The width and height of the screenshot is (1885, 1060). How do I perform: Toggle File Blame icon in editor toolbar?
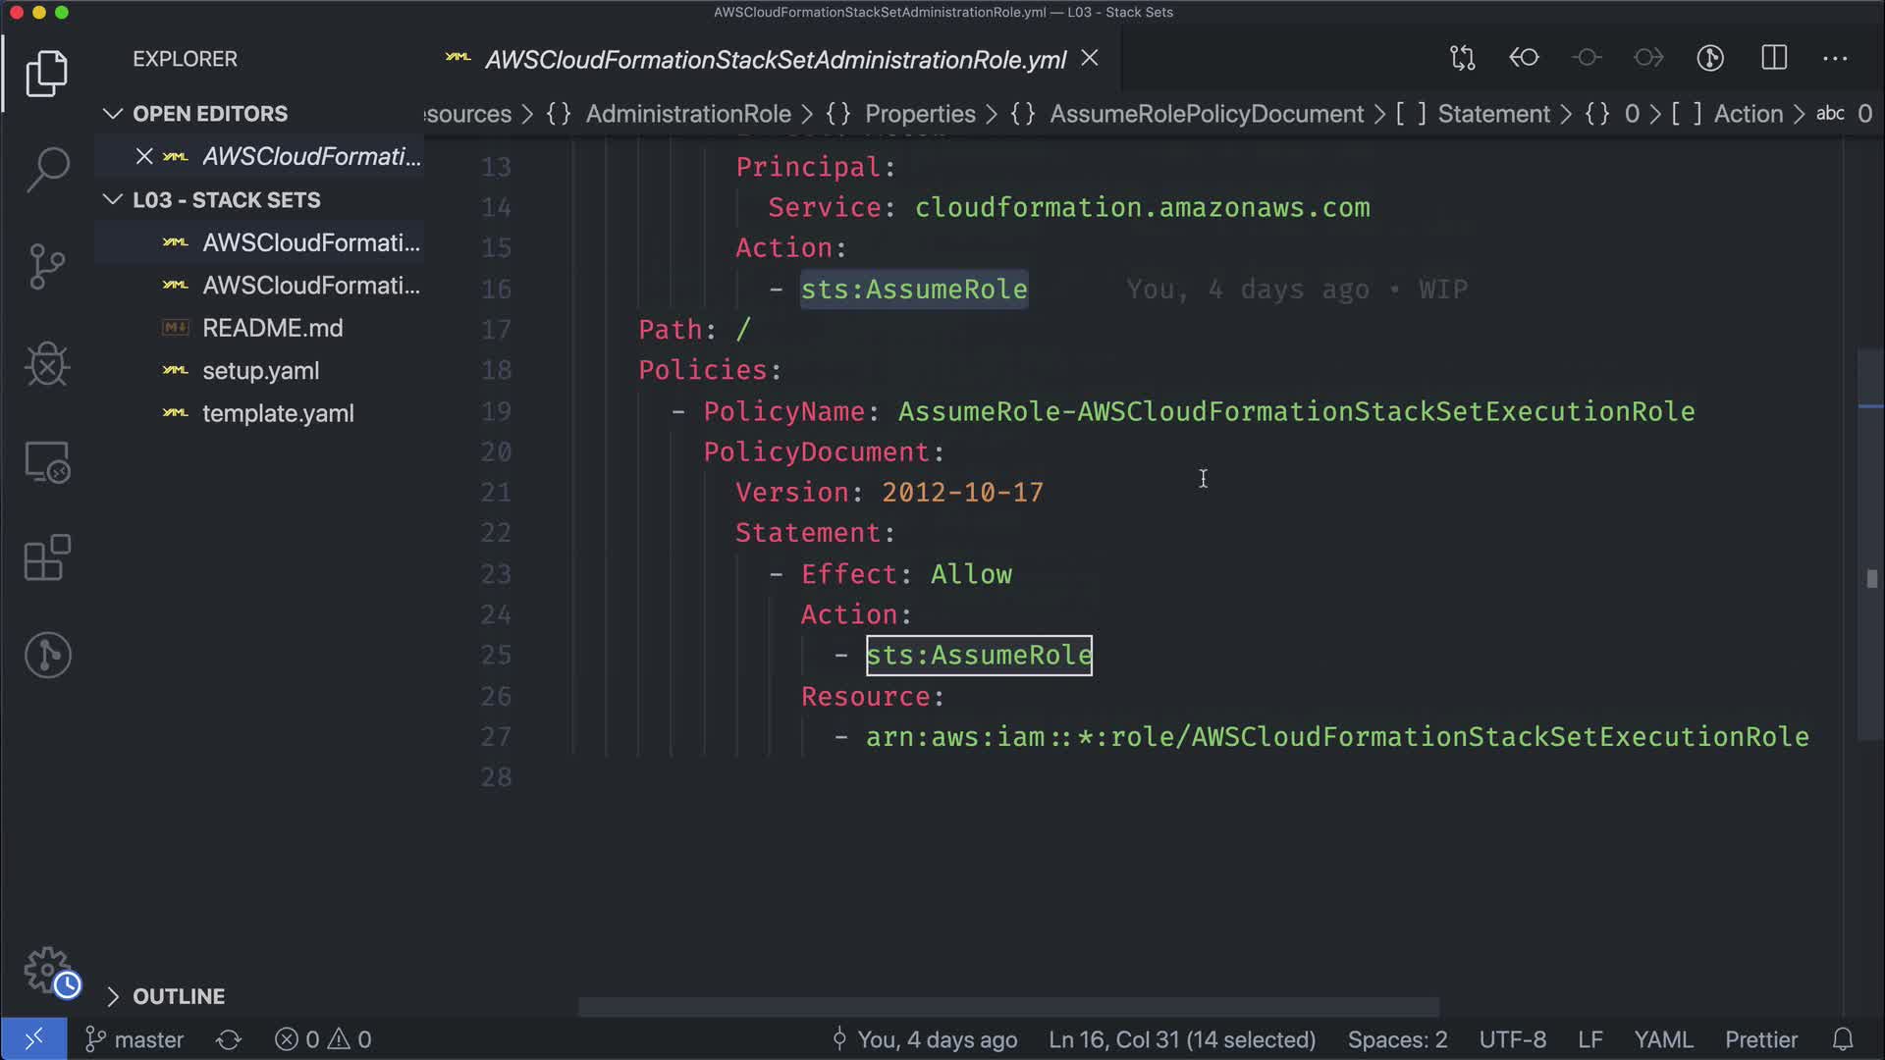click(x=1710, y=58)
